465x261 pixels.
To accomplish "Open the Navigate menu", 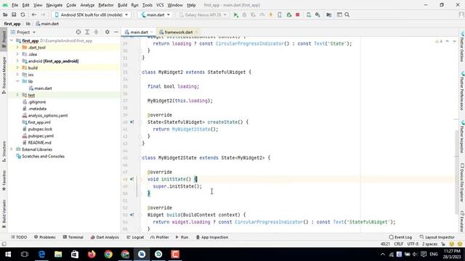I will coord(54,5).
